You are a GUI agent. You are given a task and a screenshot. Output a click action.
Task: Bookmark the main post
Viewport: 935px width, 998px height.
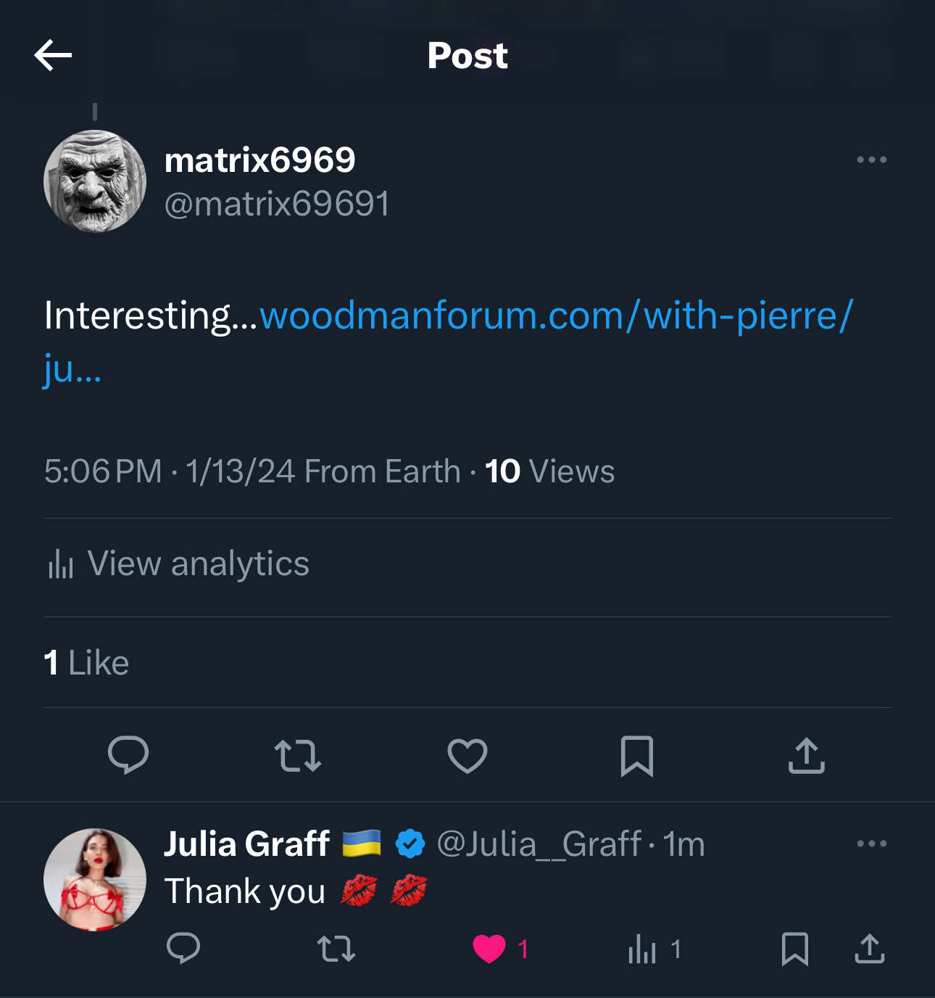pyautogui.click(x=637, y=755)
